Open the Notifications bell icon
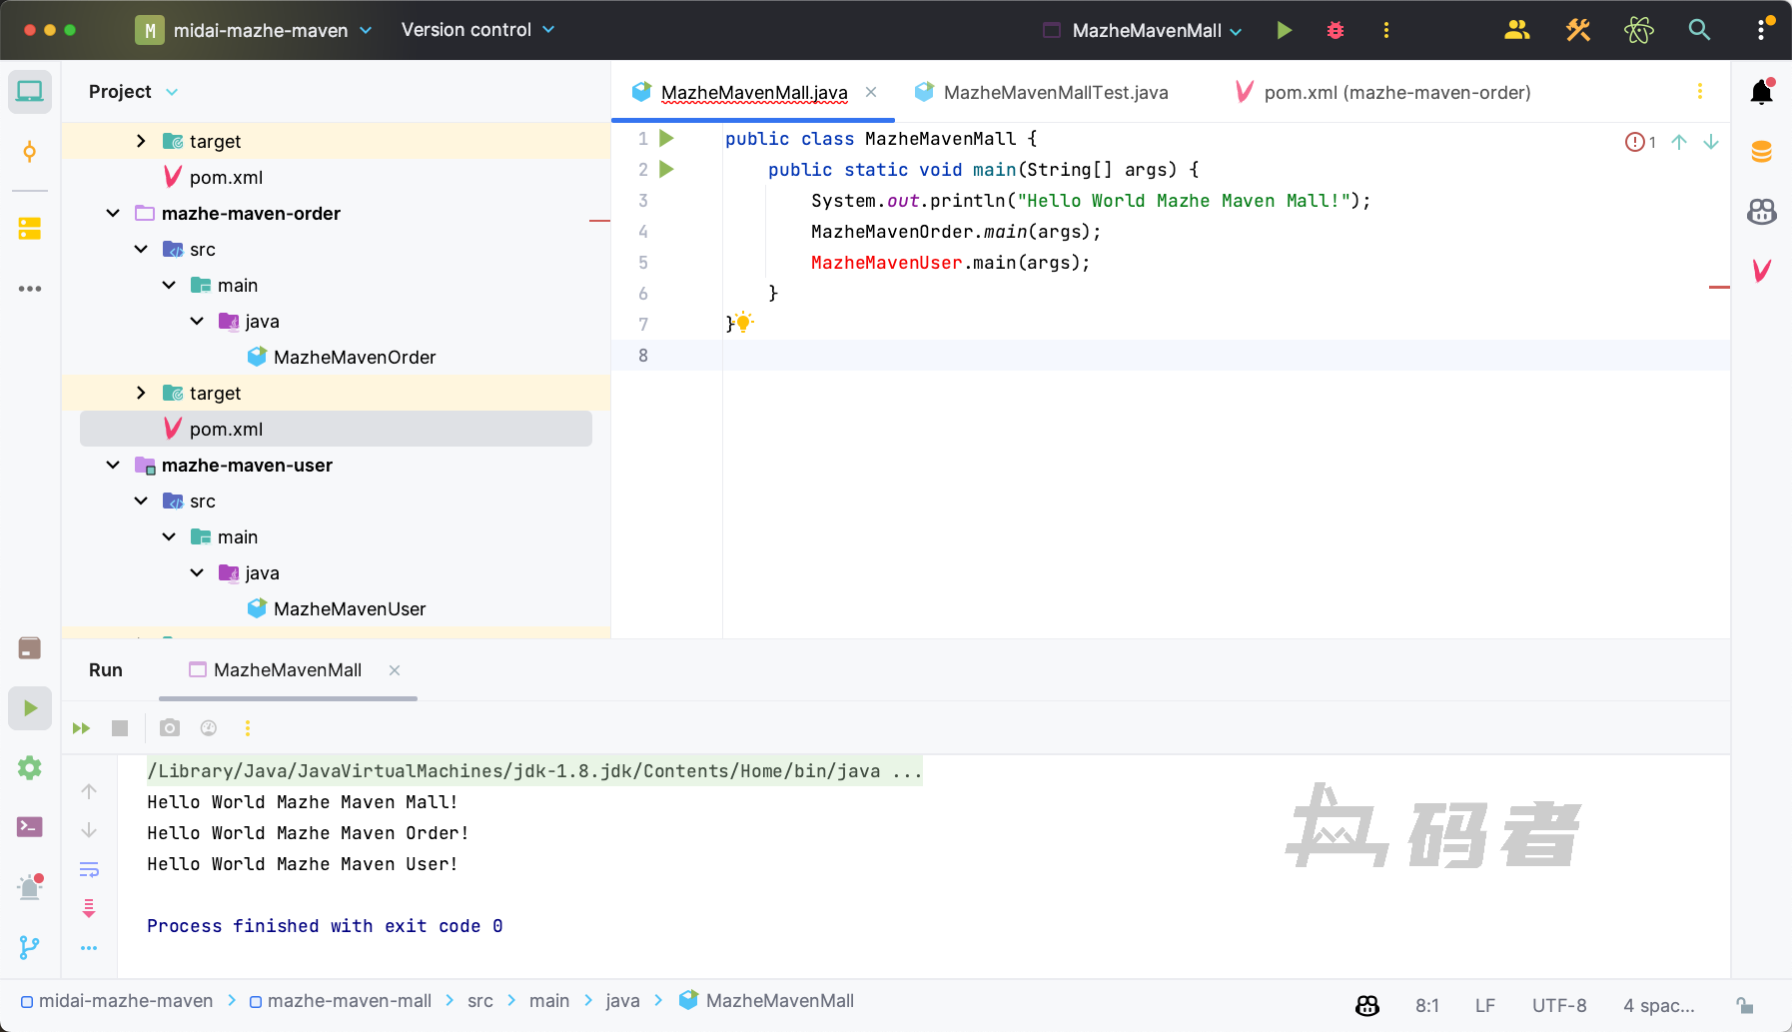The image size is (1792, 1032). click(1761, 93)
